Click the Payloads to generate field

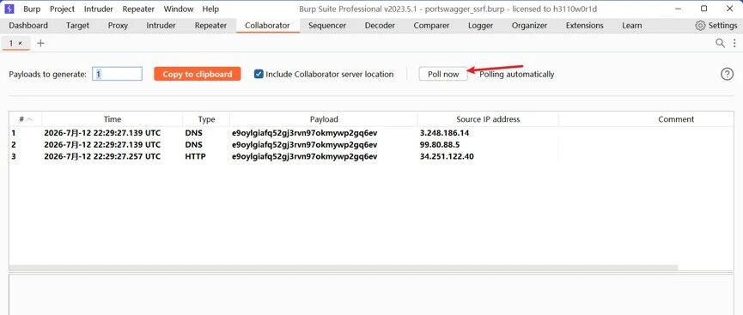117,74
